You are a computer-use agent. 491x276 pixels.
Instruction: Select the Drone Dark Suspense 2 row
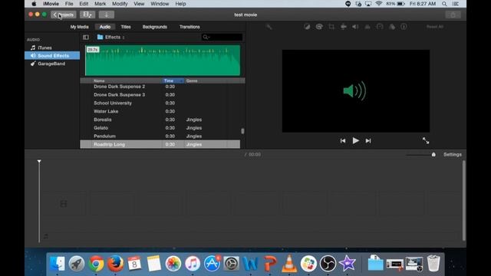click(x=160, y=87)
